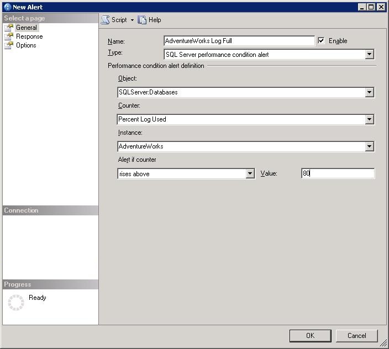This screenshot has width=389, height=349.
Task: Open the Script dropdown arrow
Action: point(132,20)
